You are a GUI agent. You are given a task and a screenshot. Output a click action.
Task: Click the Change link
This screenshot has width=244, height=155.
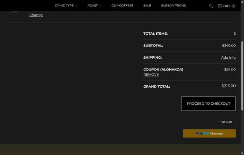tap(36, 15)
